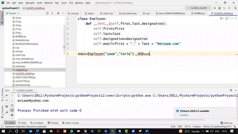Viewport: 238px width, 134px height.
Task: Click pythonProject11 breadcrumb in navigation bar
Action: click(x=11, y=8)
